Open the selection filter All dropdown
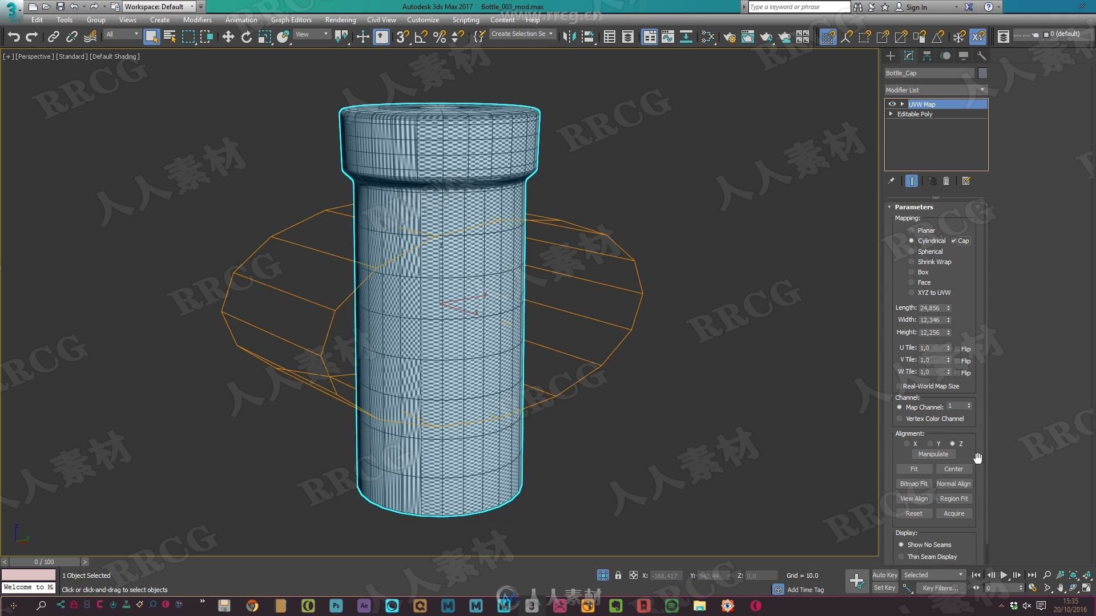 pos(122,34)
